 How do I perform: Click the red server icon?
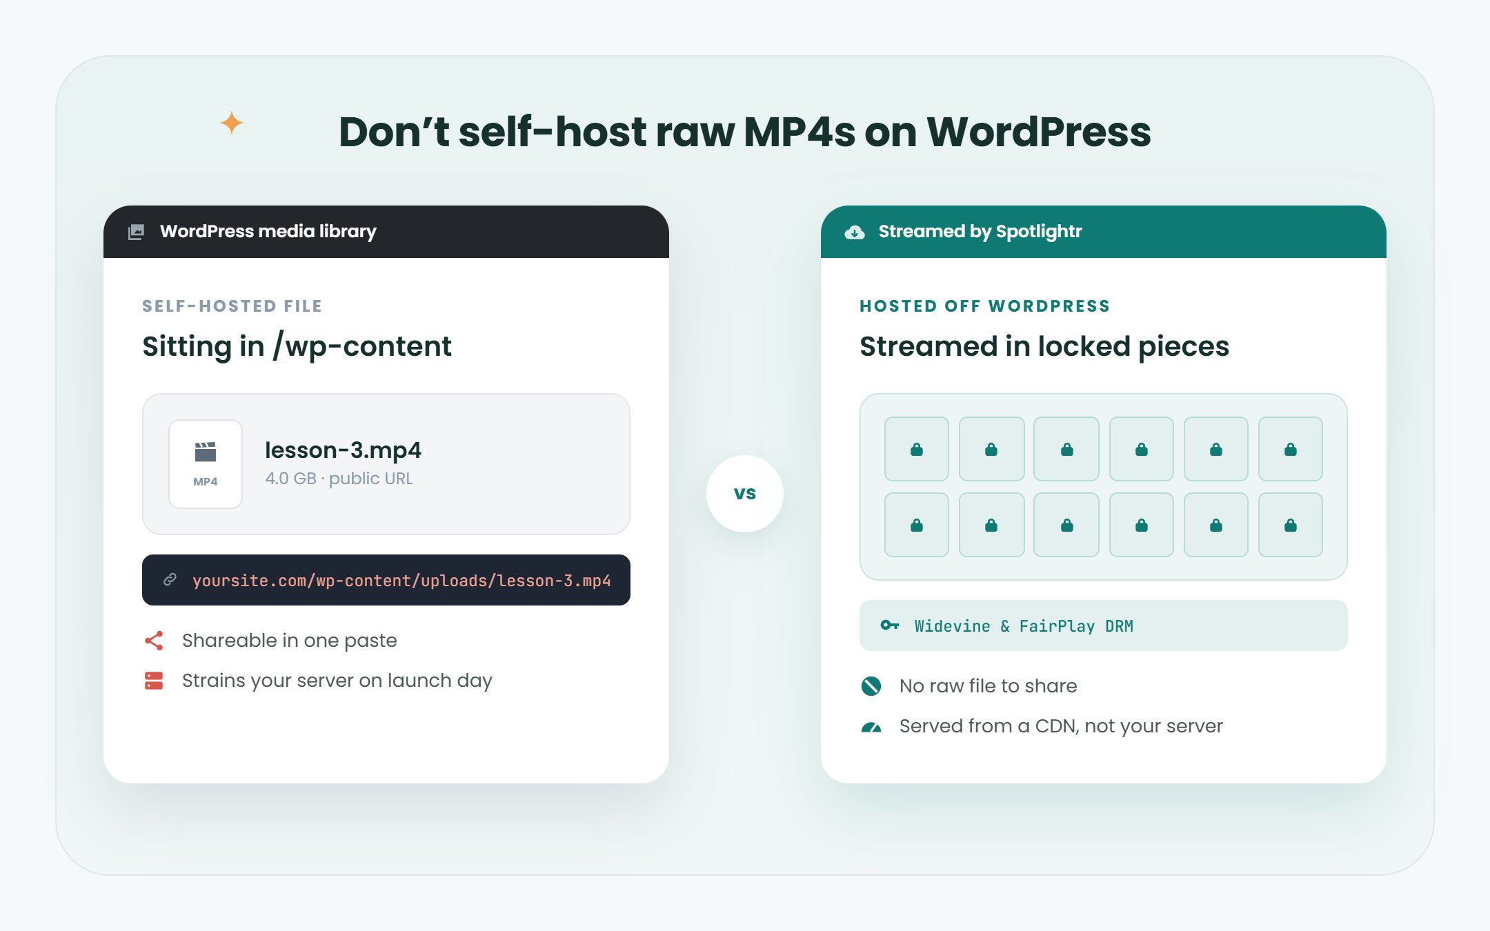point(154,681)
